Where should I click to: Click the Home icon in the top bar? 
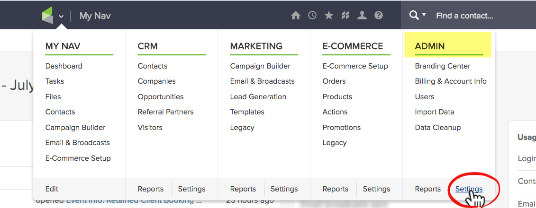tap(296, 16)
